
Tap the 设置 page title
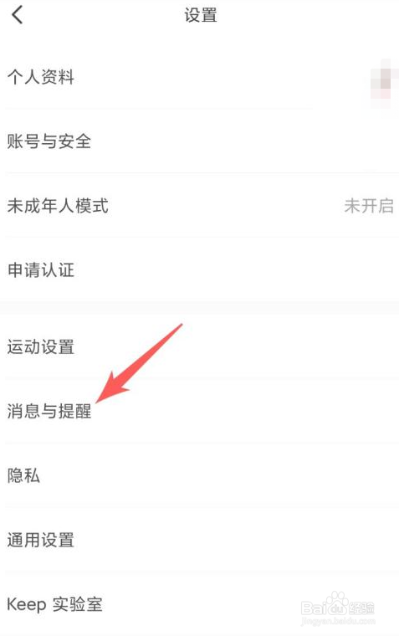[201, 15]
